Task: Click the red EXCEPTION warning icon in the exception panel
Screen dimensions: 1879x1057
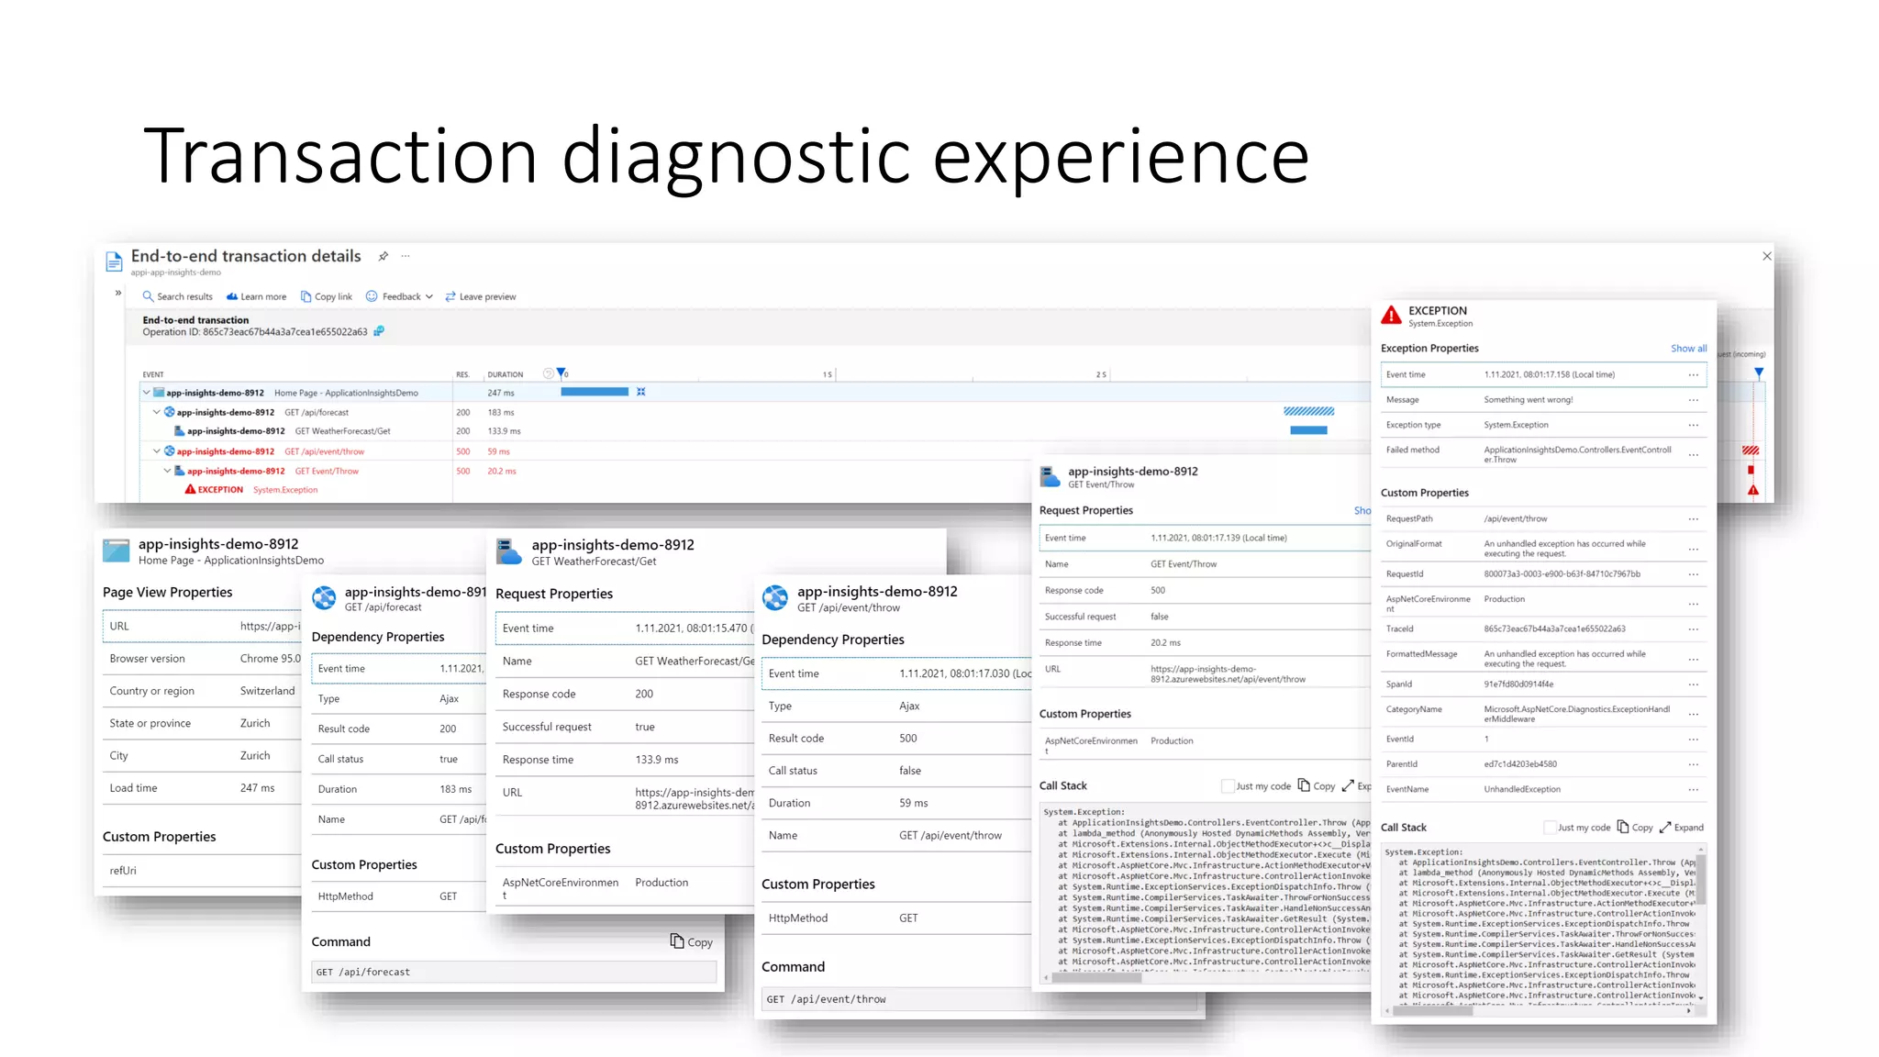Action: (x=1392, y=316)
